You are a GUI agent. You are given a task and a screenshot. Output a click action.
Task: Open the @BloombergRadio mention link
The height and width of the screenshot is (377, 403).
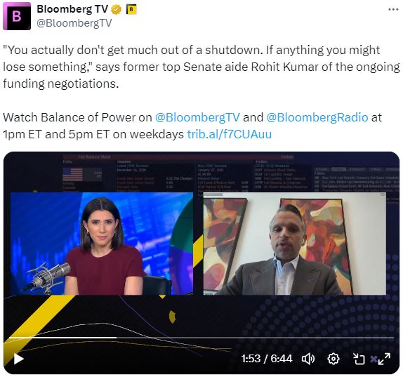[317, 117]
